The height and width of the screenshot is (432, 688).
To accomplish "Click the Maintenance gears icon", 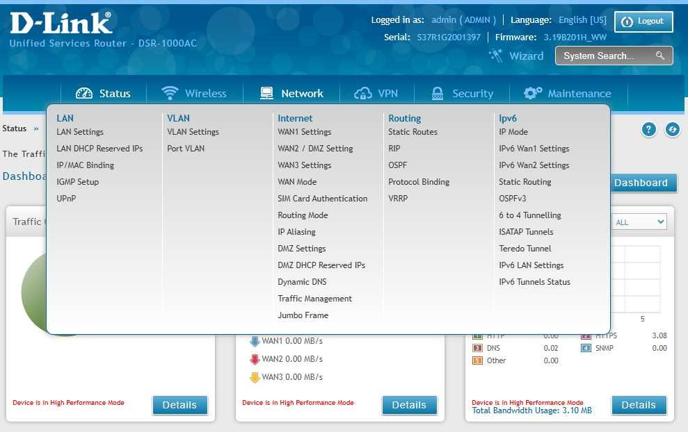I will click(x=533, y=92).
